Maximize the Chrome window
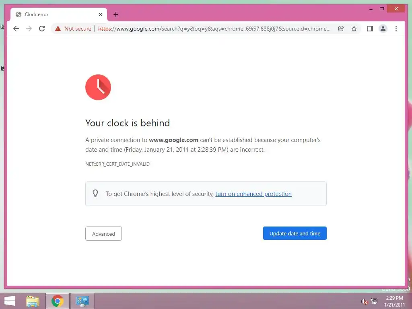The image size is (412, 309). tap(382, 9)
